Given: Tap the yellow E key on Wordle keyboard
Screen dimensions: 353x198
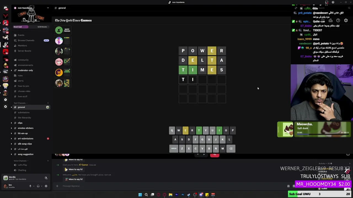Looking at the screenshot, I should point(185,130).
